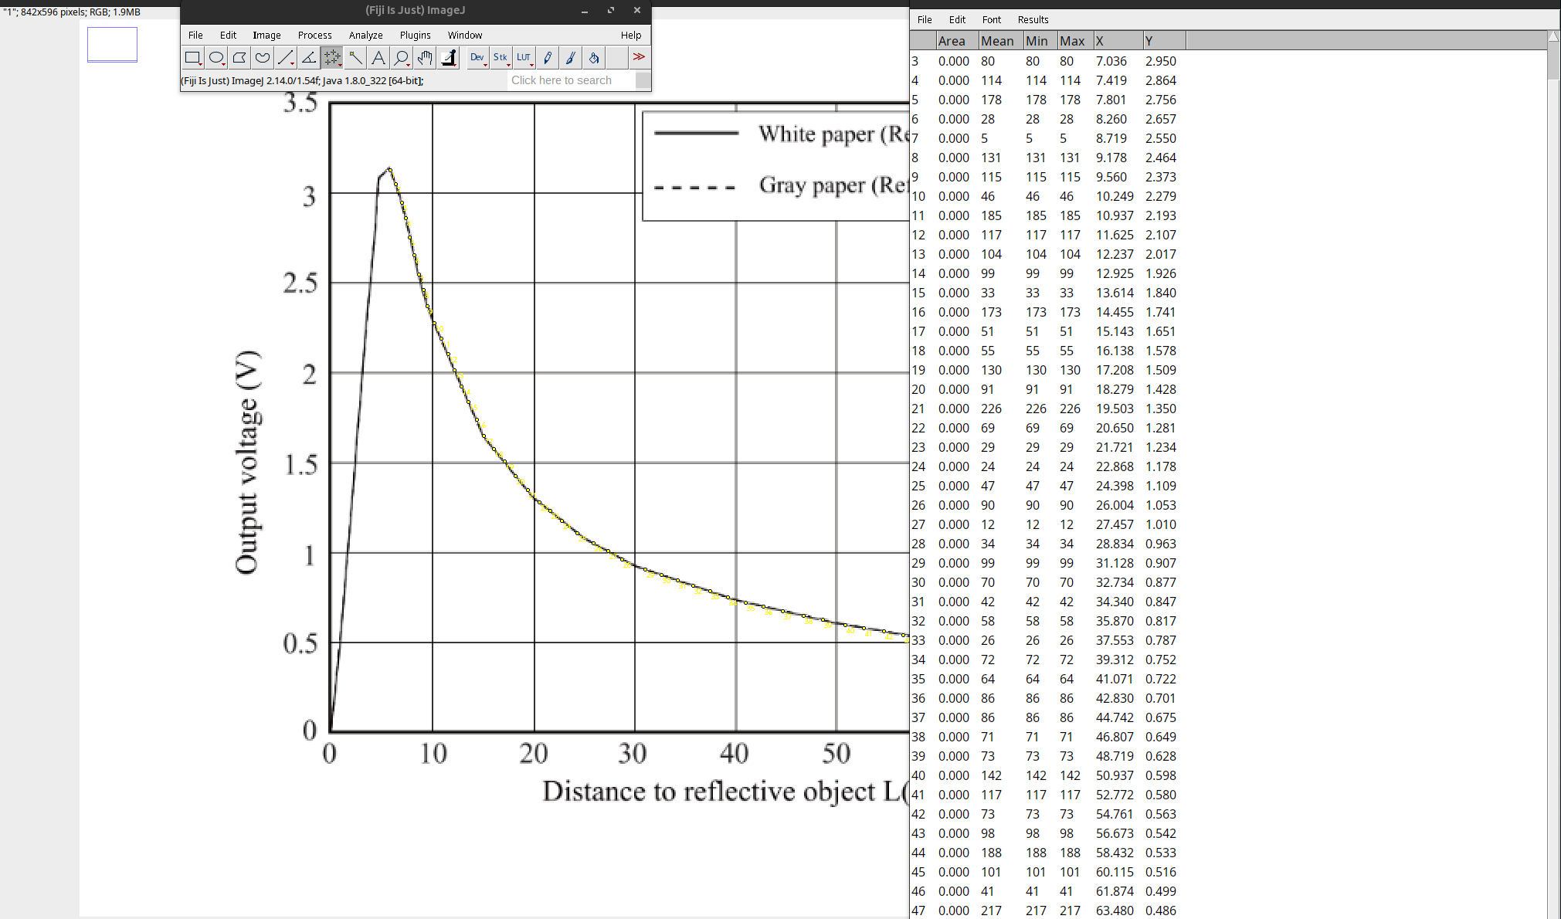Pick a color with the color picker dropper
The image size is (1561, 919).
click(448, 57)
